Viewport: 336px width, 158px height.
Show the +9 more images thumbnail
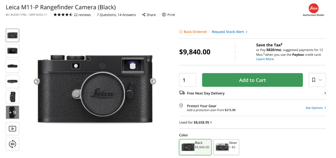click(12, 112)
